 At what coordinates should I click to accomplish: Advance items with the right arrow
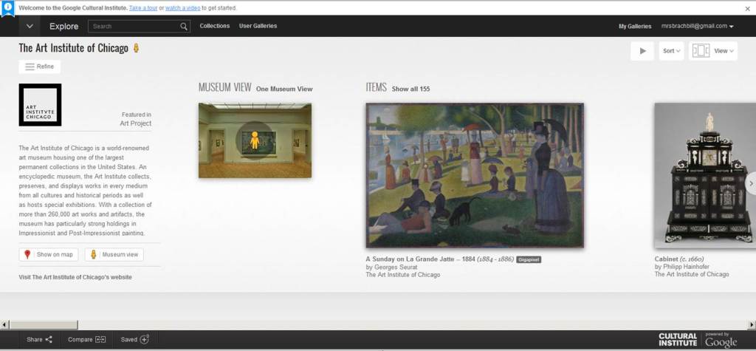coord(751,183)
